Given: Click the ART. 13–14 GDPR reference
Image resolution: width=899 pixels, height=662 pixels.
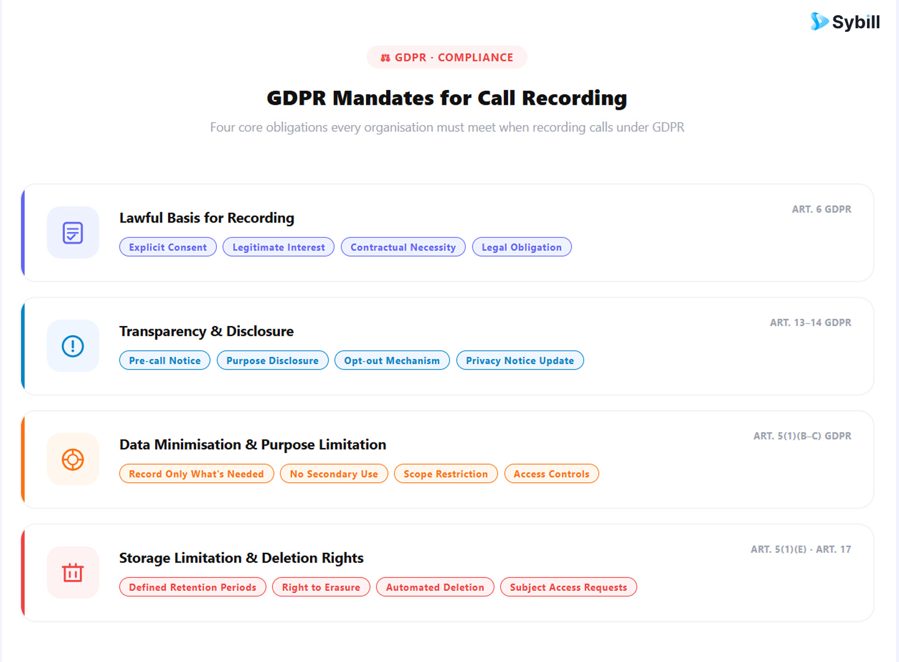Looking at the screenshot, I should point(810,322).
